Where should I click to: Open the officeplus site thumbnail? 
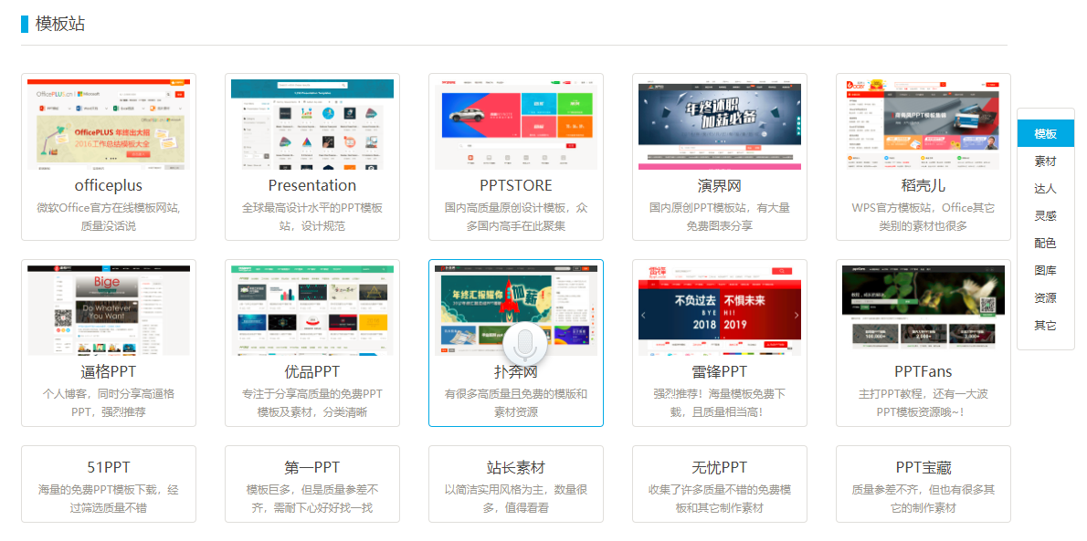pos(109,124)
